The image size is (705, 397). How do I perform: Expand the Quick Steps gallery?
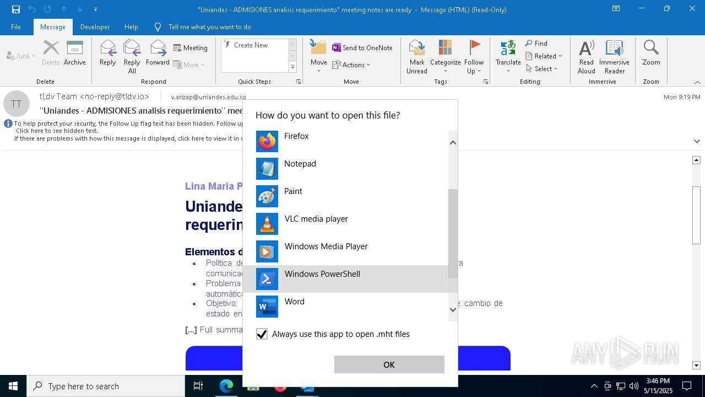[292, 67]
